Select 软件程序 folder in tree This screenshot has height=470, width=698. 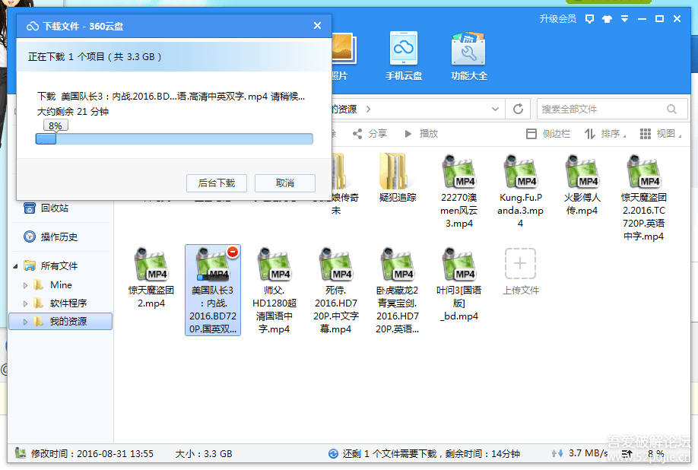click(x=59, y=303)
